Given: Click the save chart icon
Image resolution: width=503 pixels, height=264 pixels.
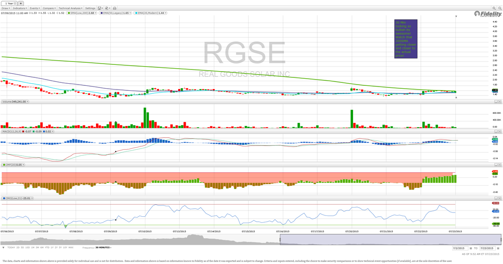Looking at the screenshot, I should click(x=100, y=8).
